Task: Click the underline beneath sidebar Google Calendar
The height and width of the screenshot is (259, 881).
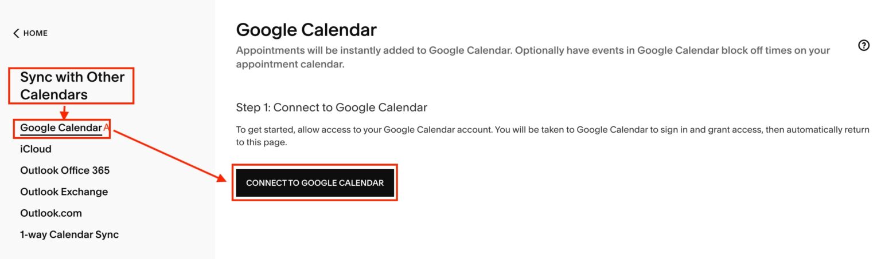Action: [x=61, y=135]
